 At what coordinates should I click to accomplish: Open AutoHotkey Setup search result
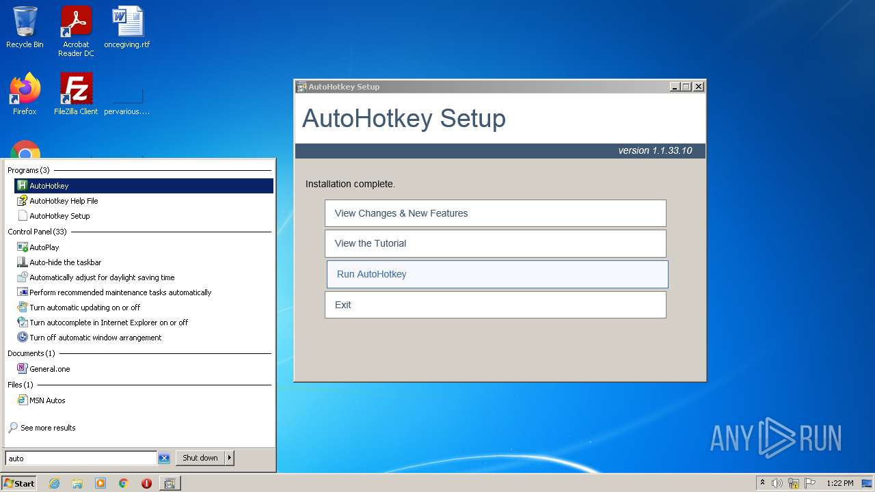coord(144,216)
